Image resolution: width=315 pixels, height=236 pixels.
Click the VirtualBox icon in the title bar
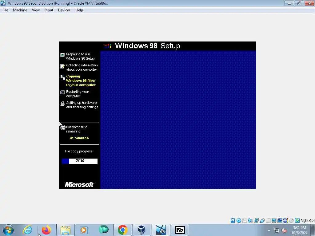click(x=3, y=3)
